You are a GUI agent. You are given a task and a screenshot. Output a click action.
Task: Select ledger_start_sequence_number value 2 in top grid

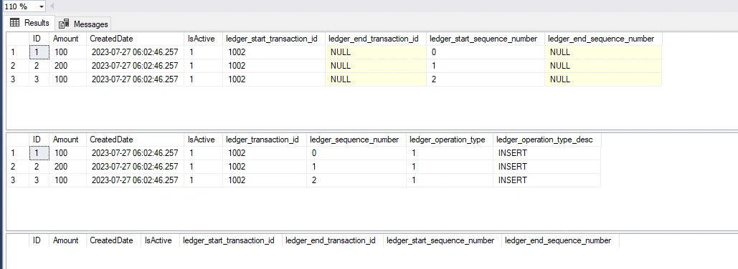click(x=486, y=79)
